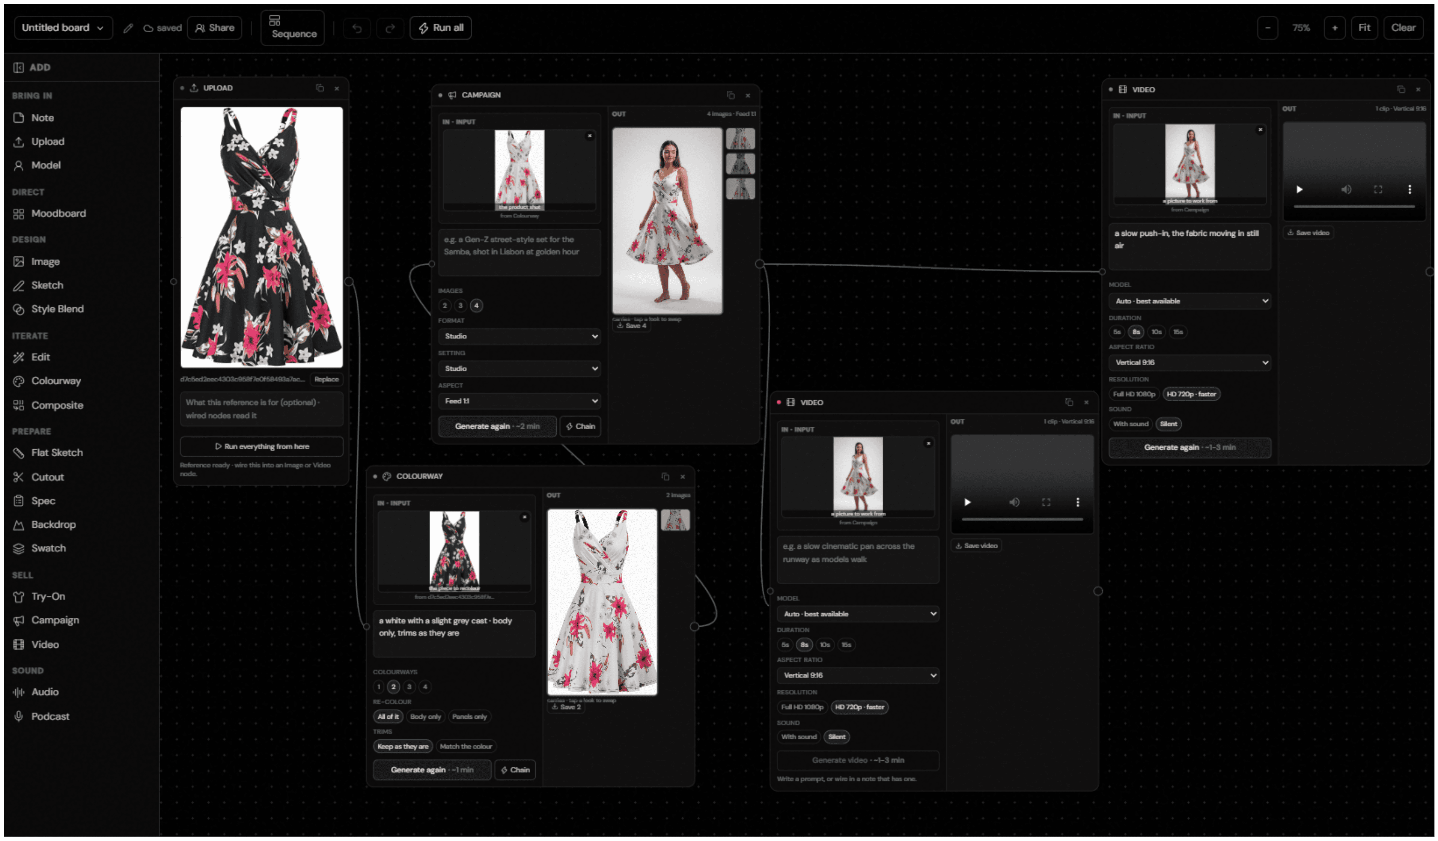Mute volume icon in upper-right Video node
The width and height of the screenshot is (1438, 841).
1346,190
